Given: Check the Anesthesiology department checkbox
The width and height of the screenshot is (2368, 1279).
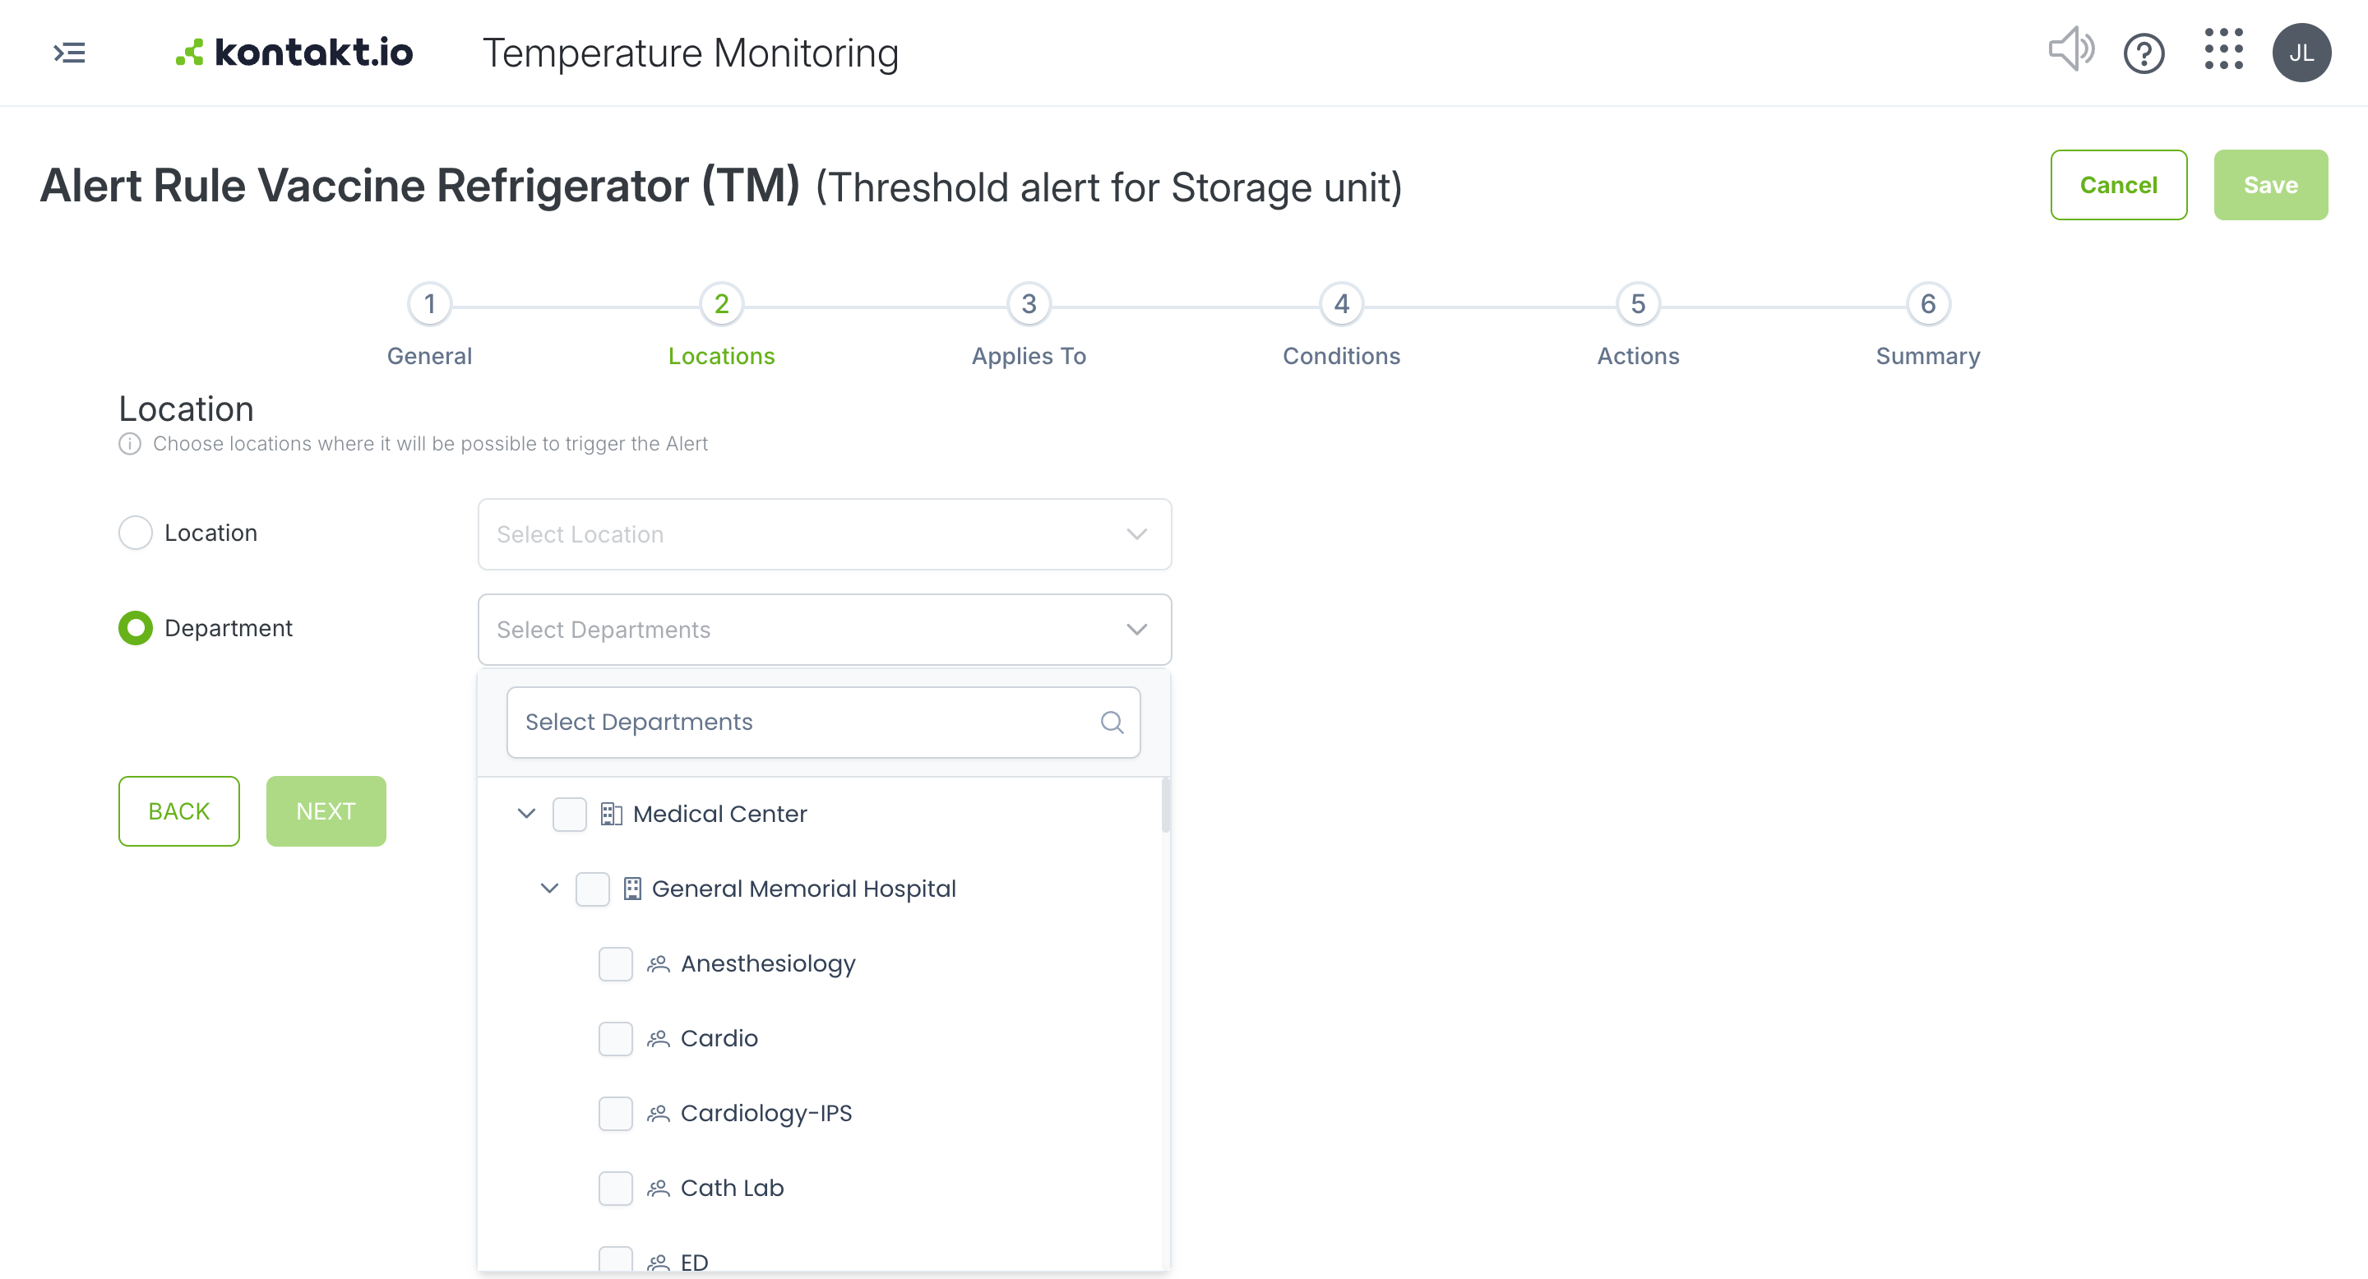Looking at the screenshot, I should (615, 964).
